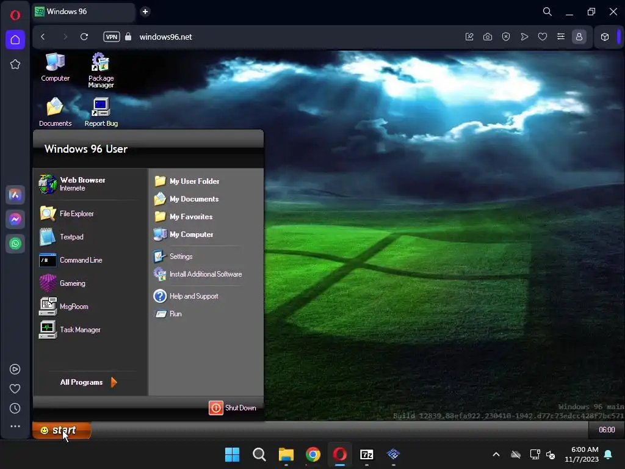This screenshot has width=625, height=469.
Task: Click the share page toolbar icon
Action: 469,37
